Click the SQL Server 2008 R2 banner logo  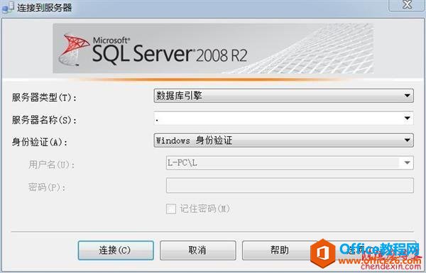tap(213, 49)
